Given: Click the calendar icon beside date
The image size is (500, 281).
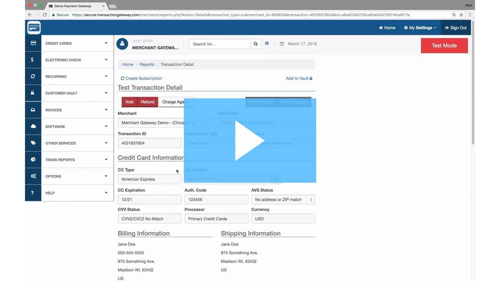Looking at the screenshot, I should 282,44.
